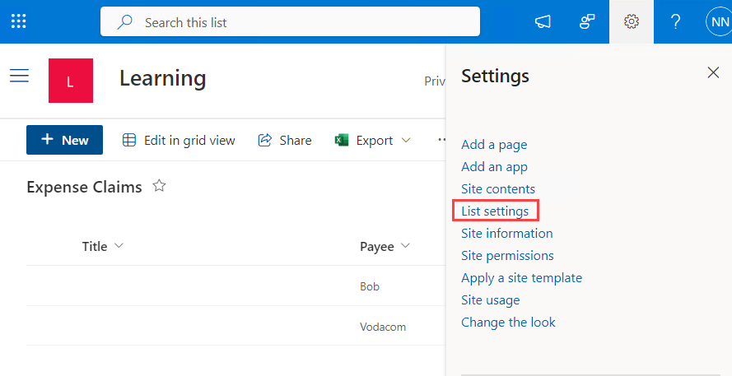The height and width of the screenshot is (376, 732).
Task: Favorite Expense Claims list with star icon
Action: 160,187
